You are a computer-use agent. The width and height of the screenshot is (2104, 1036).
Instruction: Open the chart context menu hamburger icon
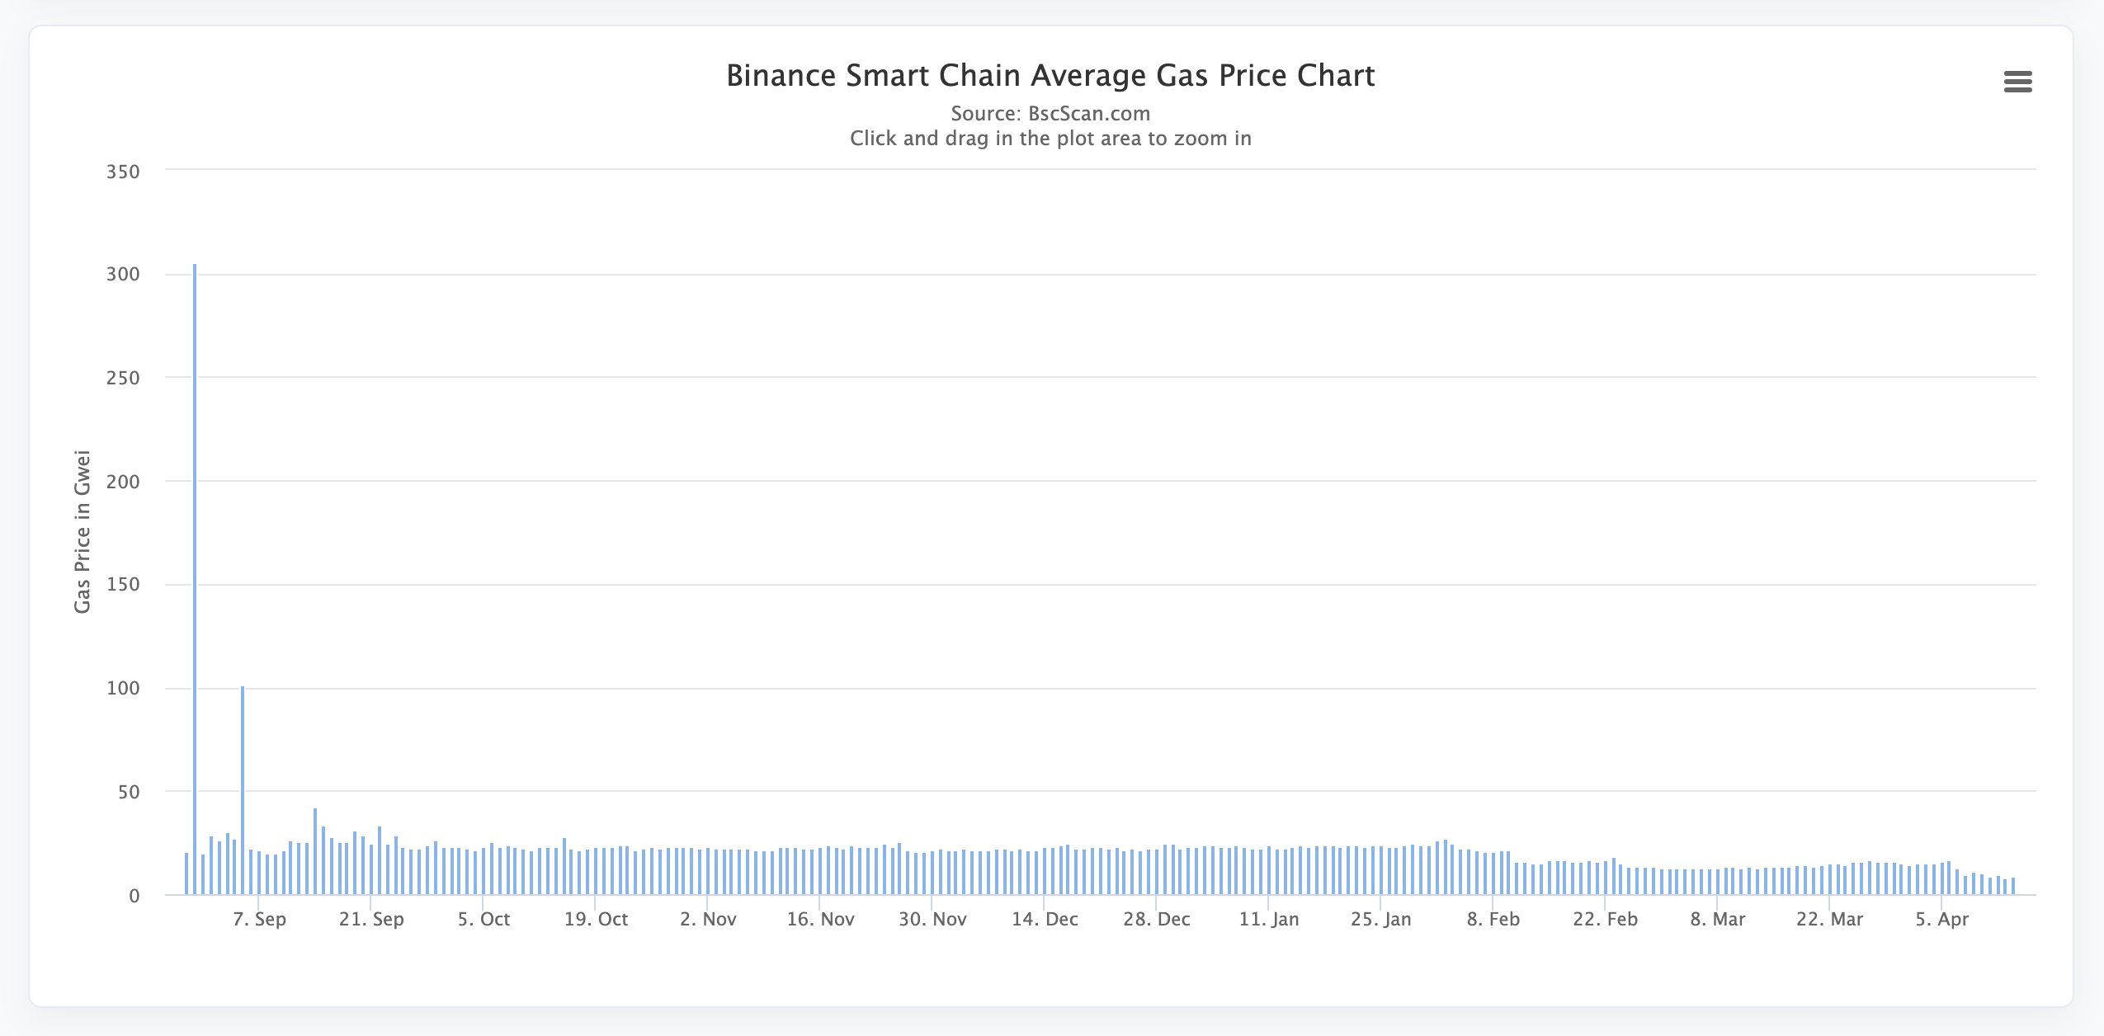point(2017,82)
